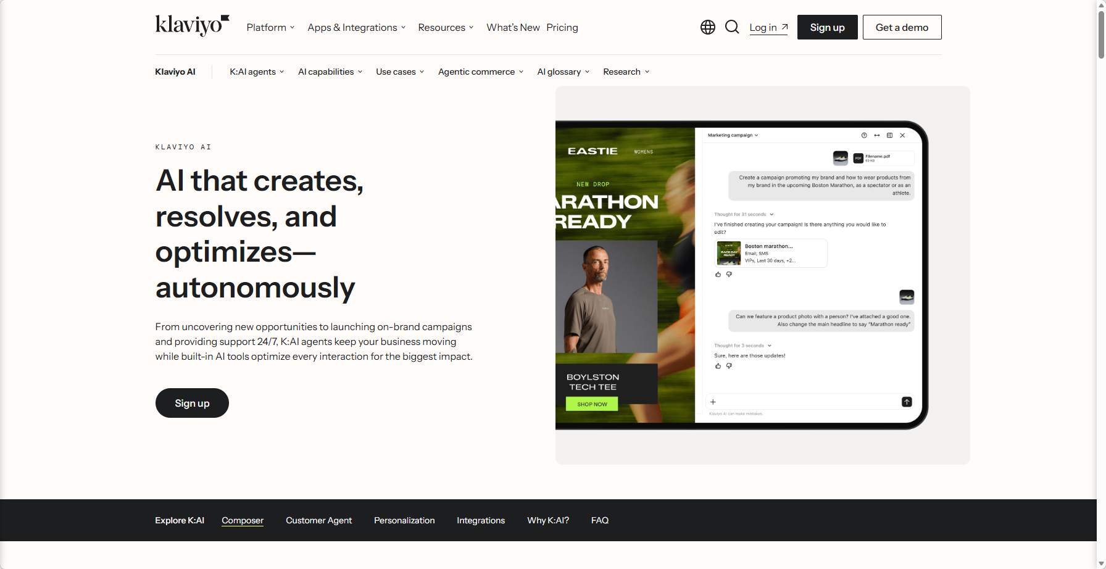Open the Agentic commerce dropdown
The width and height of the screenshot is (1106, 569).
[x=481, y=72]
